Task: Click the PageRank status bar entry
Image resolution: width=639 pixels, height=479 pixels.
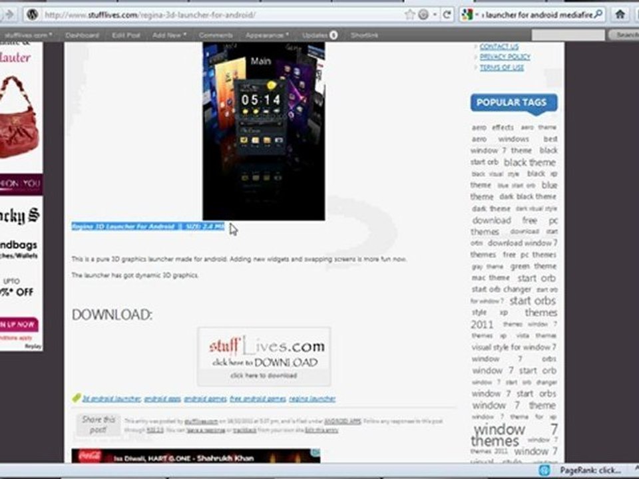Action: 590,470
